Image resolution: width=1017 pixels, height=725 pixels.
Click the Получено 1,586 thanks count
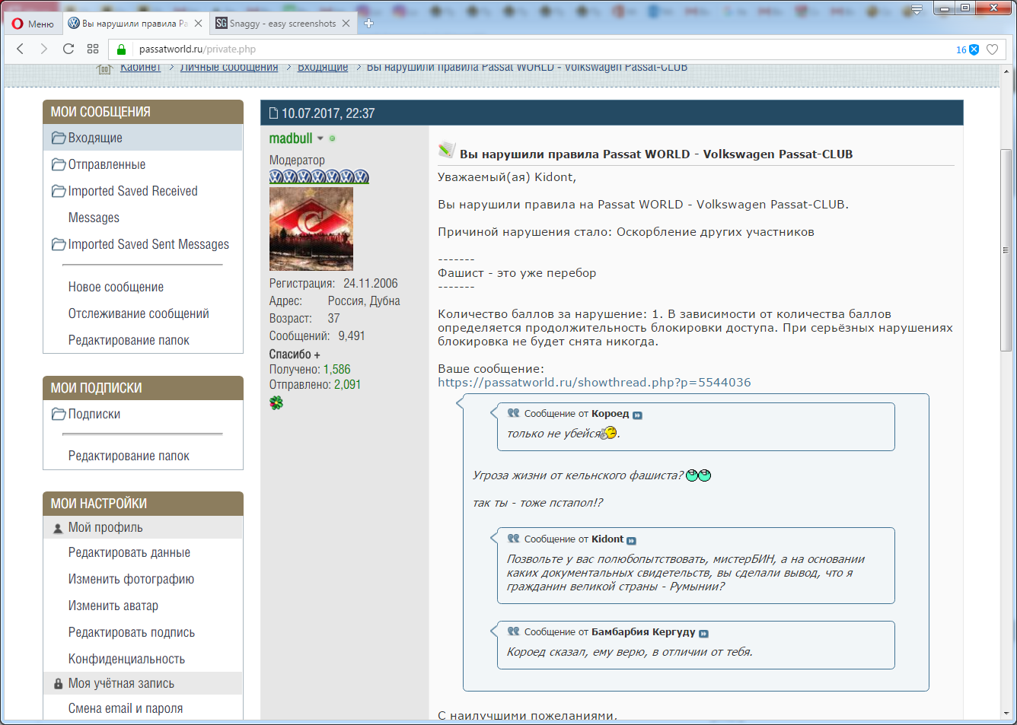pos(337,370)
